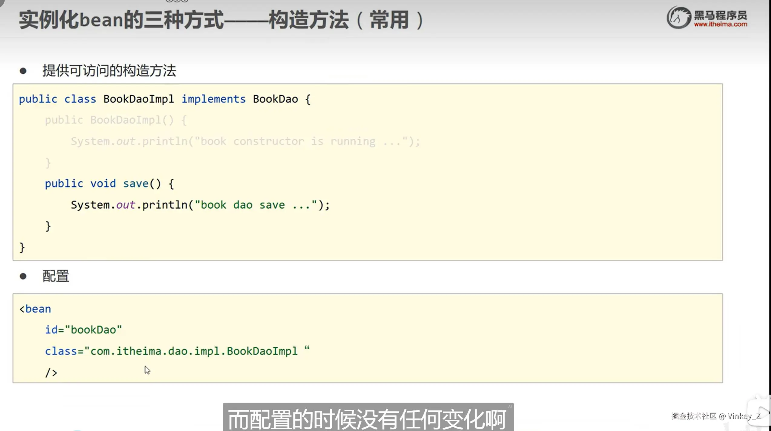The height and width of the screenshot is (431, 771).
Task: Click the "book dao save ..." println statement
Action: tap(200, 205)
